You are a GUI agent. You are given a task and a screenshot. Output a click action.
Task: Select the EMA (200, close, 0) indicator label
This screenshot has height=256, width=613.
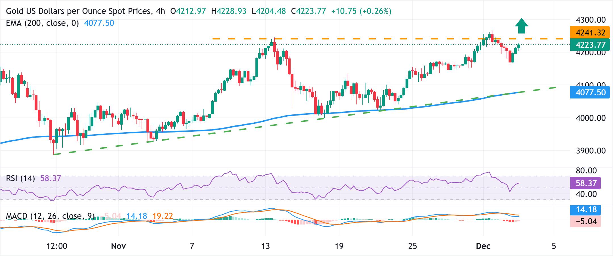(42, 23)
